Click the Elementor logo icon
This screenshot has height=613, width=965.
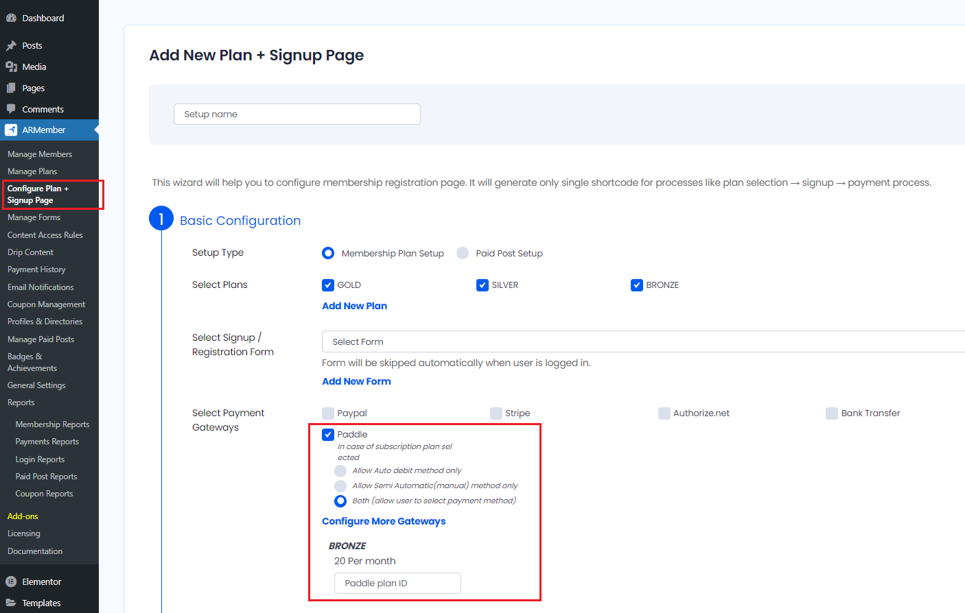[x=11, y=581]
